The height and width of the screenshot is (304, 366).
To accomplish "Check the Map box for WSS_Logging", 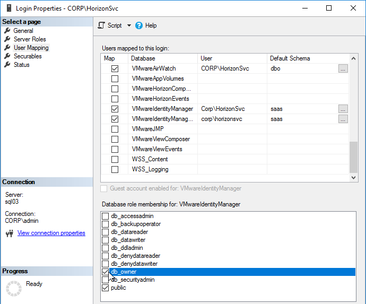I will tap(115, 169).
